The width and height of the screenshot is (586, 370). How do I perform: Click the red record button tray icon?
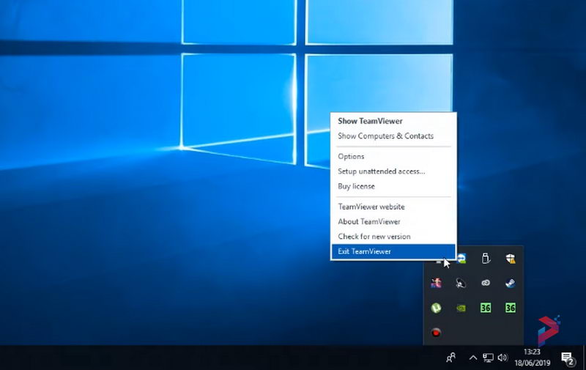pos(436,333)
